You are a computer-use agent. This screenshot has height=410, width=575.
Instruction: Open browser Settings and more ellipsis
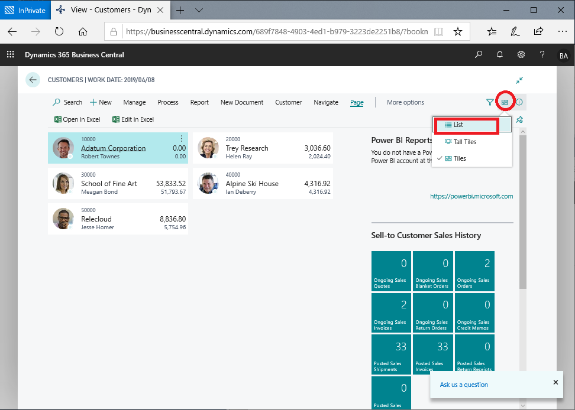562,32
